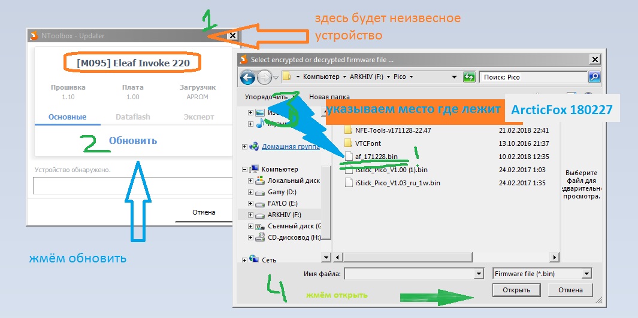Image resolution: width=638 pixels, height=318 pixels.
Task: Select FAYLO (E:) drive in tree
Action: coord(283,203)
